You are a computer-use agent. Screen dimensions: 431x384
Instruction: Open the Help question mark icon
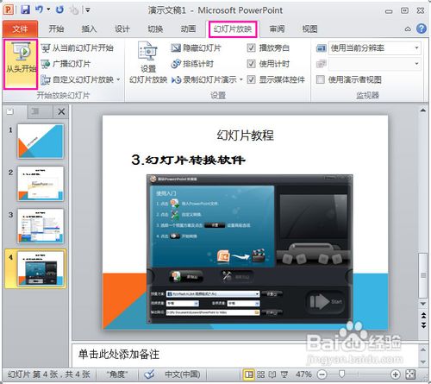pos(422,28)
